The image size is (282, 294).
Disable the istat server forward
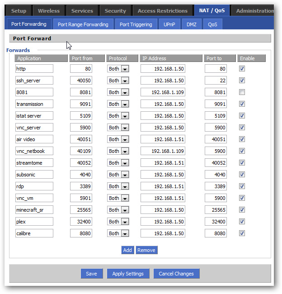pos(242,116)
